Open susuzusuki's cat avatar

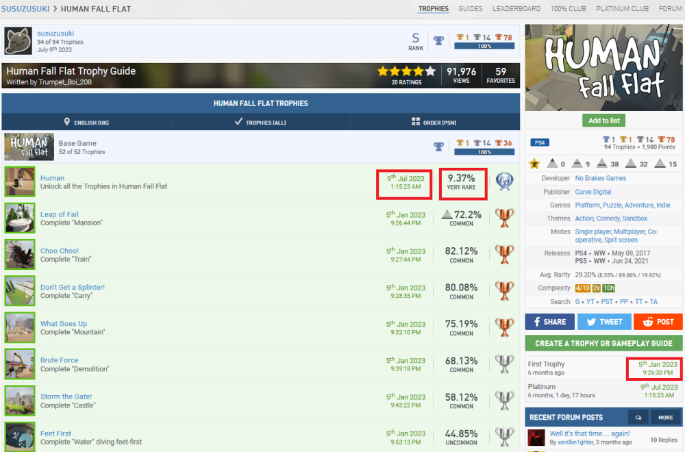(18, 41)
